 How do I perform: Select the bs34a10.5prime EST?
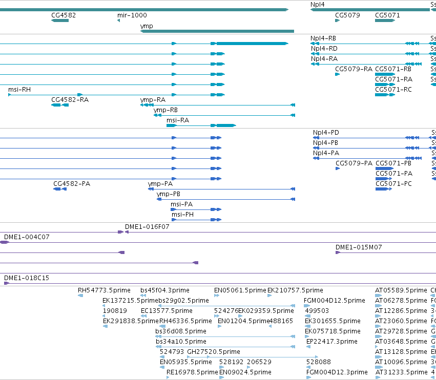pos(225,347)
